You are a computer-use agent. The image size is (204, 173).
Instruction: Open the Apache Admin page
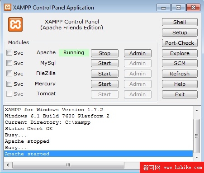138,53
